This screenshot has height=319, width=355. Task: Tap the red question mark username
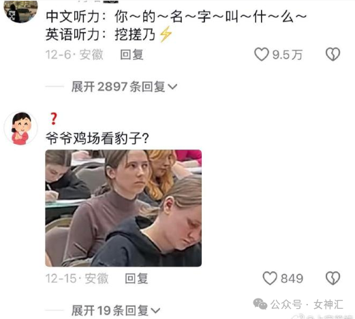coord(54,119)
